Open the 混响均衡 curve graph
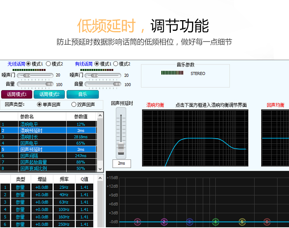 point(195,138)
